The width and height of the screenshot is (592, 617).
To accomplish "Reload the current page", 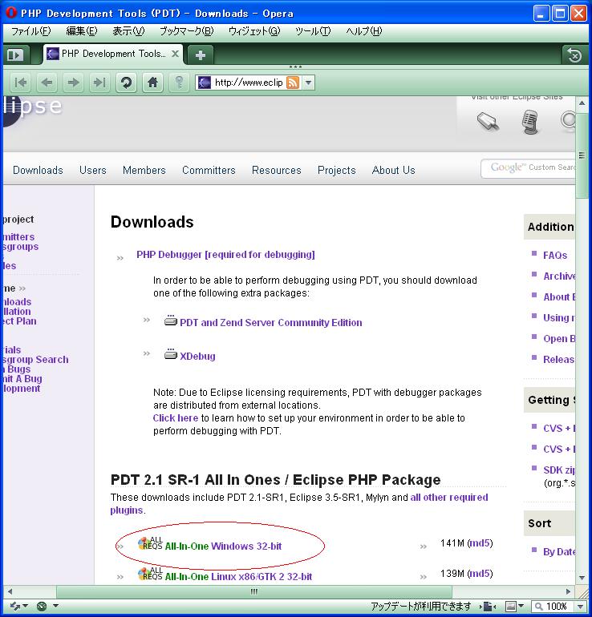I will pyautogui.click(x=126, y=83).
